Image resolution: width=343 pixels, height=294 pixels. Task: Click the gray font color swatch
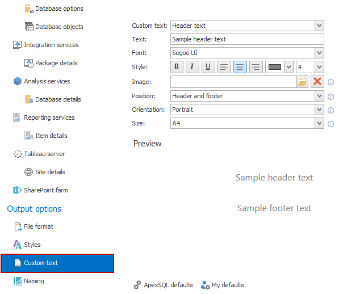[x=275, y=67]
